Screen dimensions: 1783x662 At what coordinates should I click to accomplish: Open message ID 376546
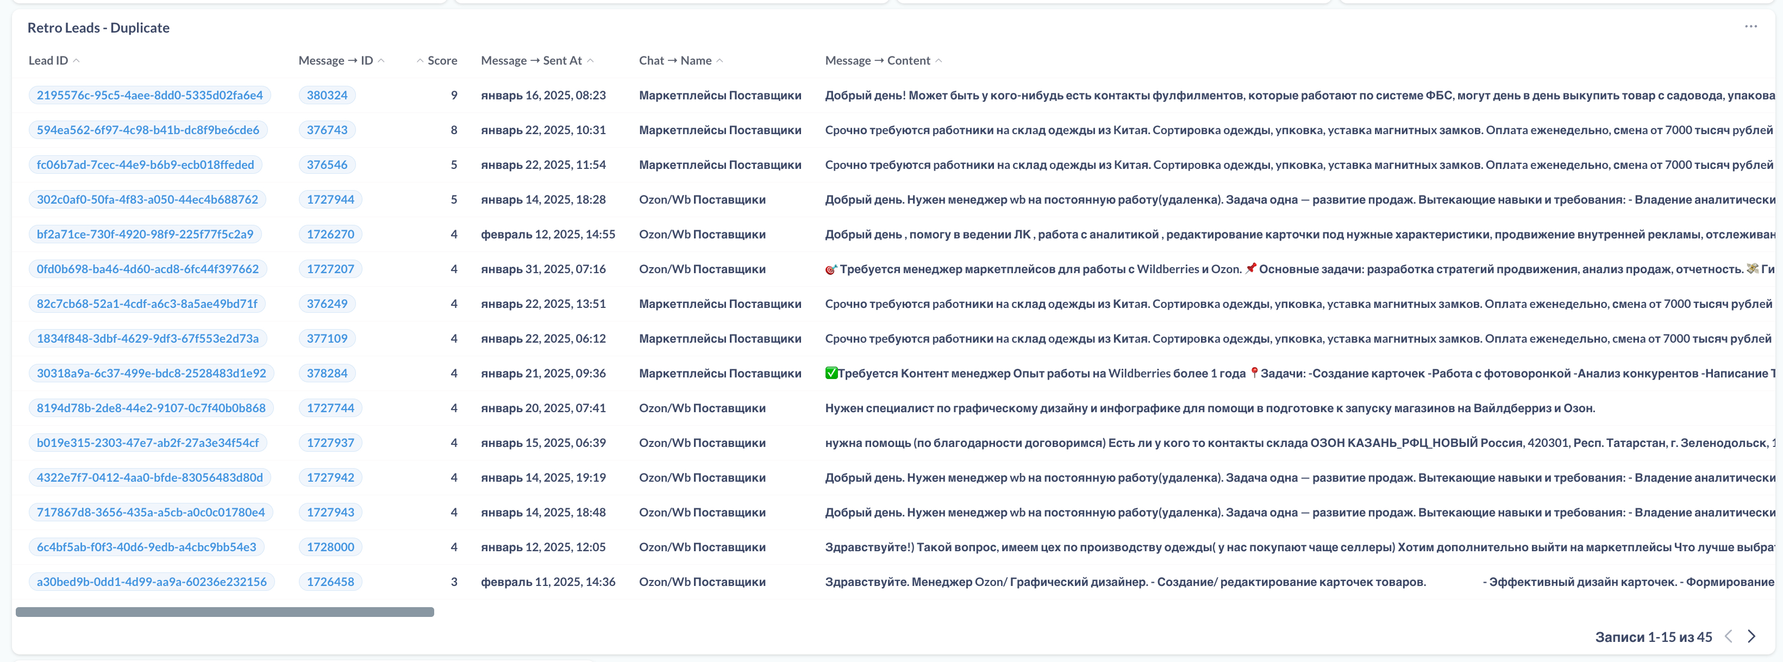click(x=327, y=165)
